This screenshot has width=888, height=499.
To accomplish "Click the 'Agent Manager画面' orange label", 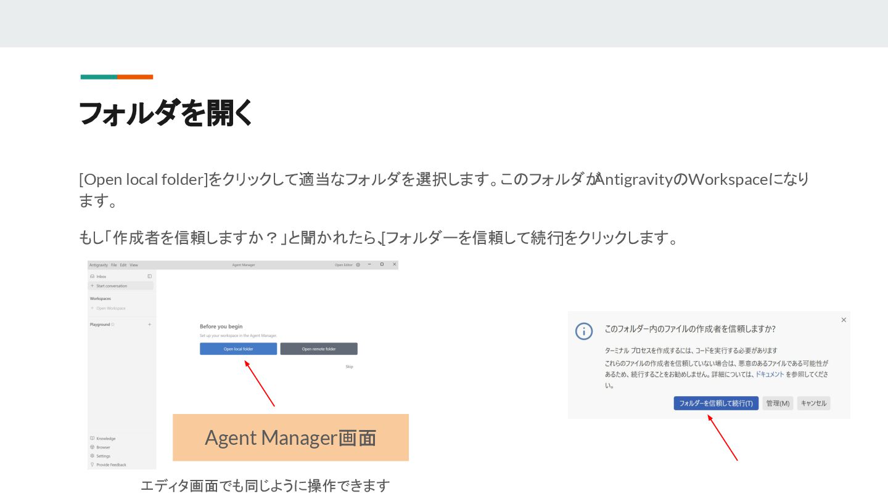I will pos(290,437).
